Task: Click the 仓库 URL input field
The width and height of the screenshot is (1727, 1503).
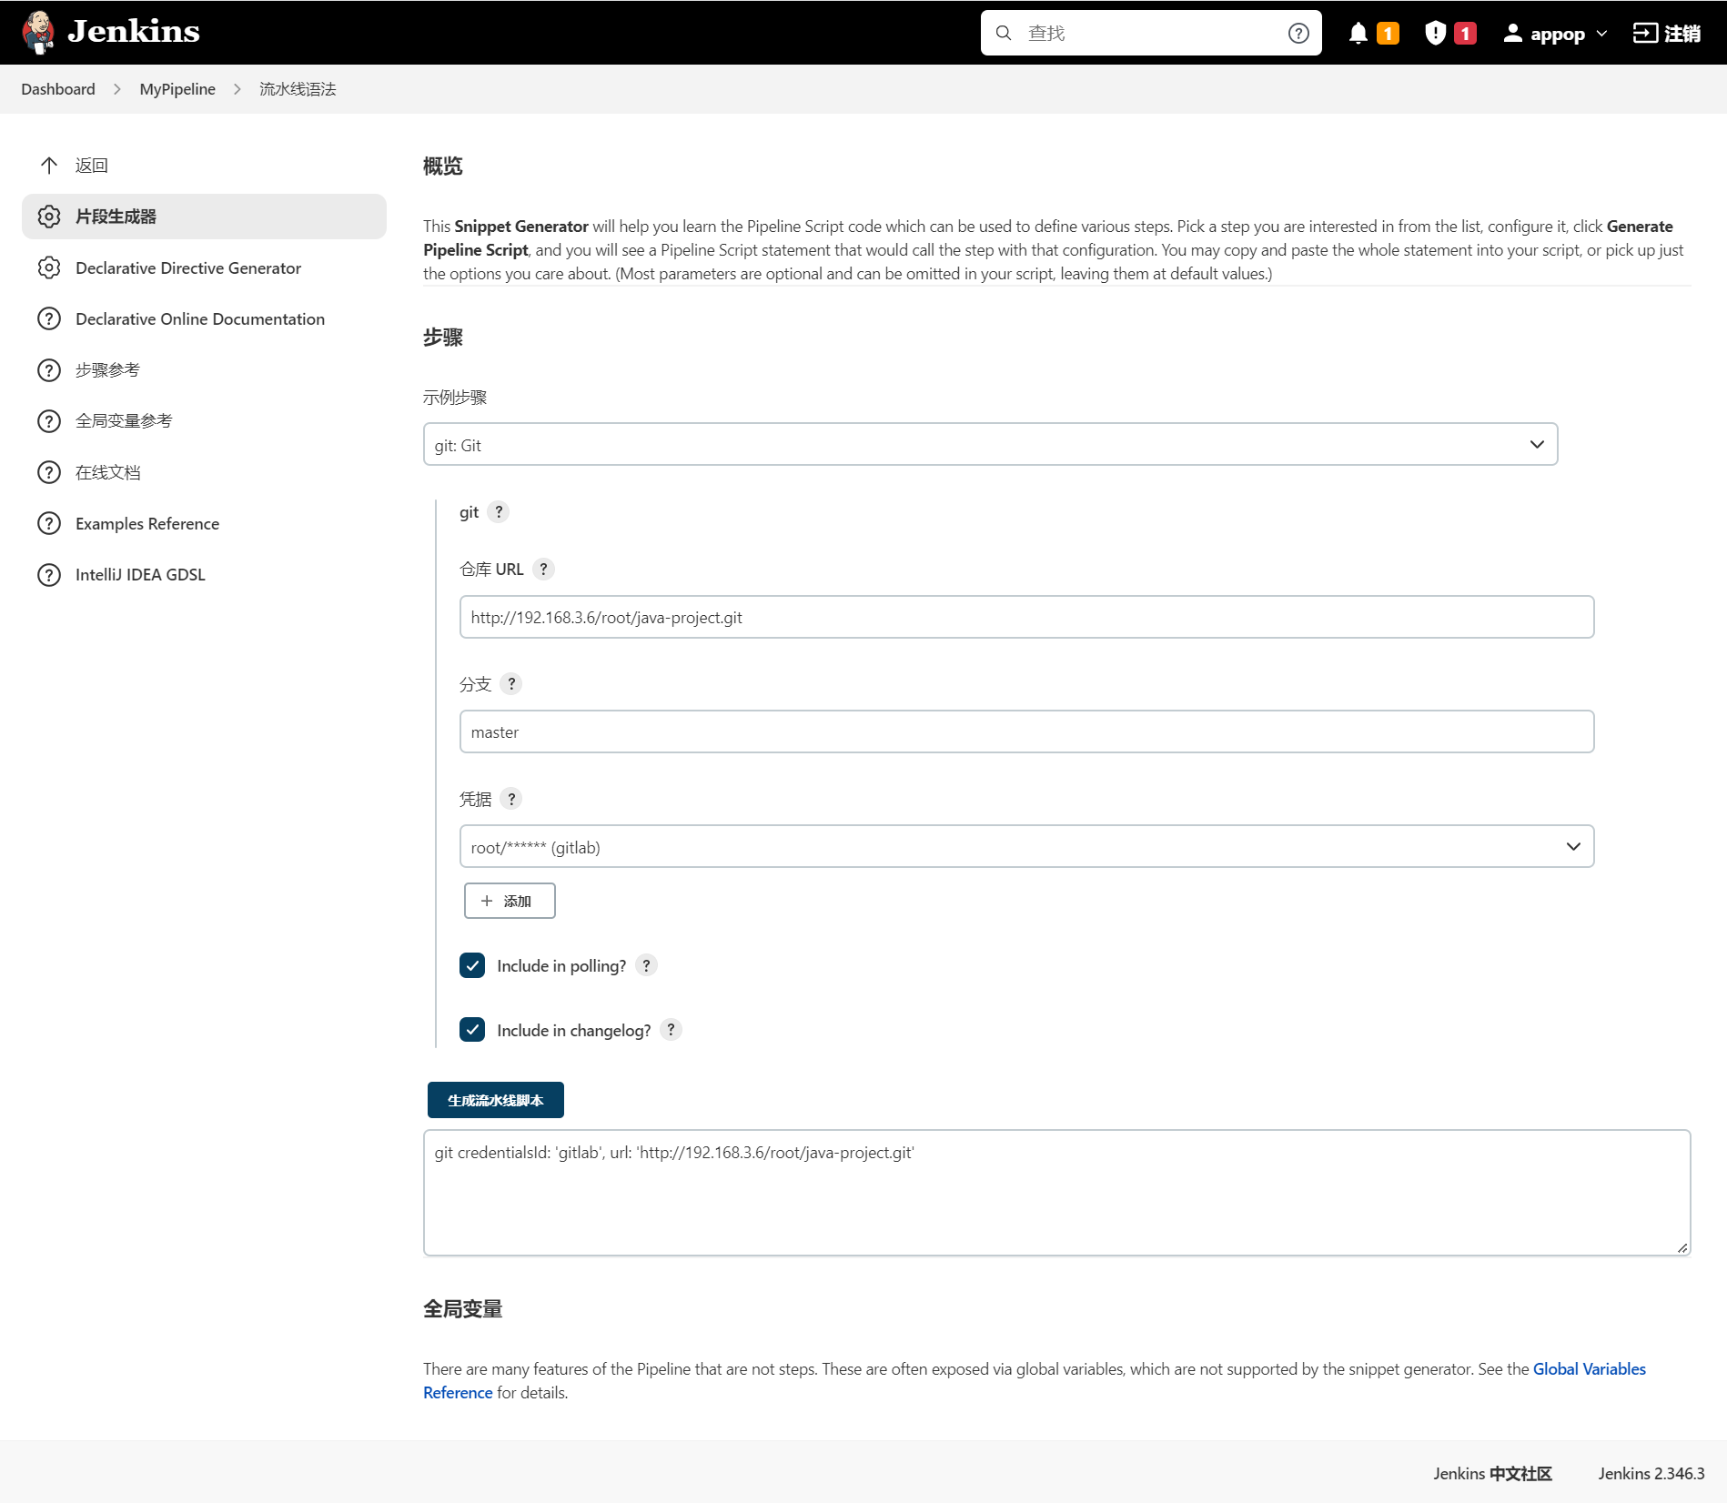Action: pyautogui.click(x=1026, y=618)
